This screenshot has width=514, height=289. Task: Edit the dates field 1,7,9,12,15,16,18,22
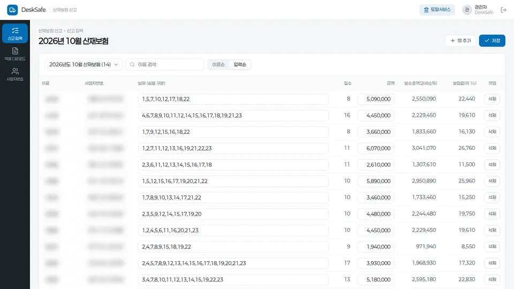pyautogui.click(x=233, y=132)
